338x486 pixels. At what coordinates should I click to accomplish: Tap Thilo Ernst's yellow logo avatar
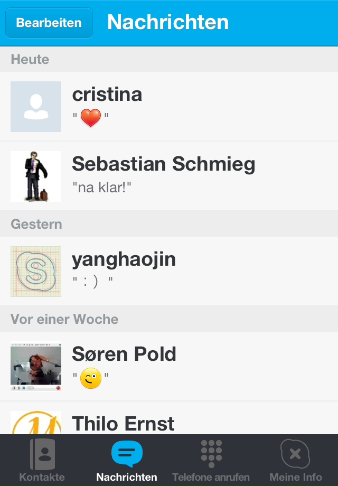click(x=36, y=423)
